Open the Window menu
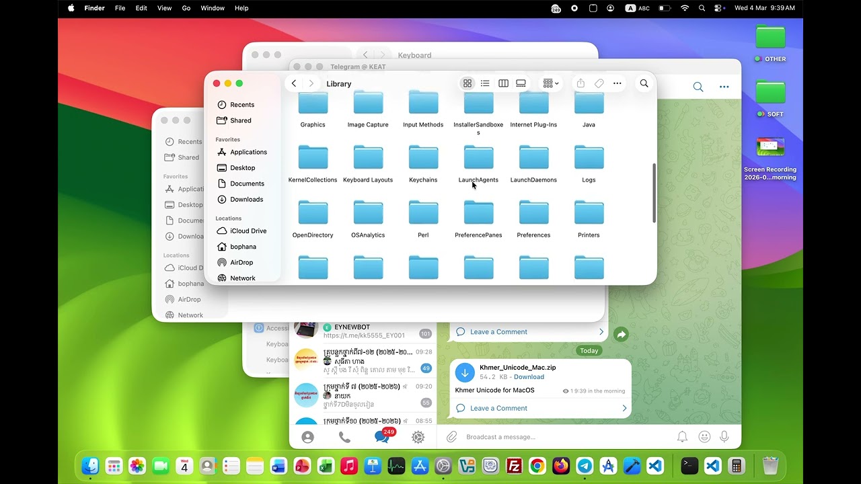The width and height of the screenshot is (861, 484). pyautogui.click(x=213, y=8)
